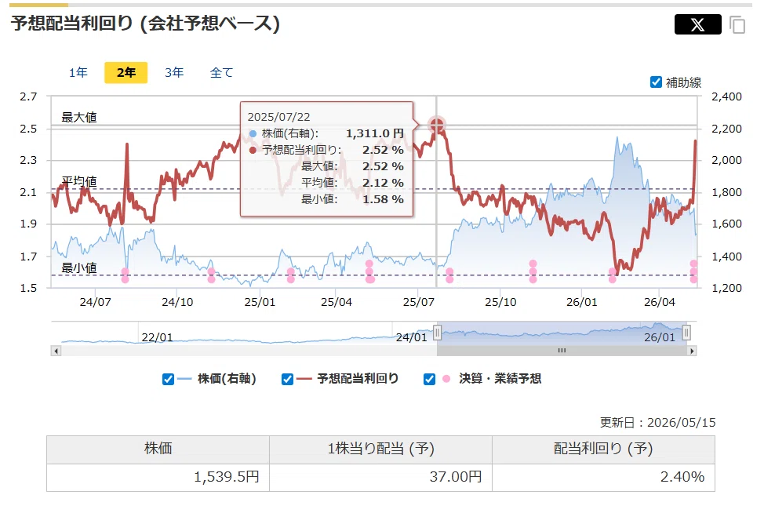Uncheck the 株価(右軸) legend checkbox
Screen dimensions: 775x524
168,379
